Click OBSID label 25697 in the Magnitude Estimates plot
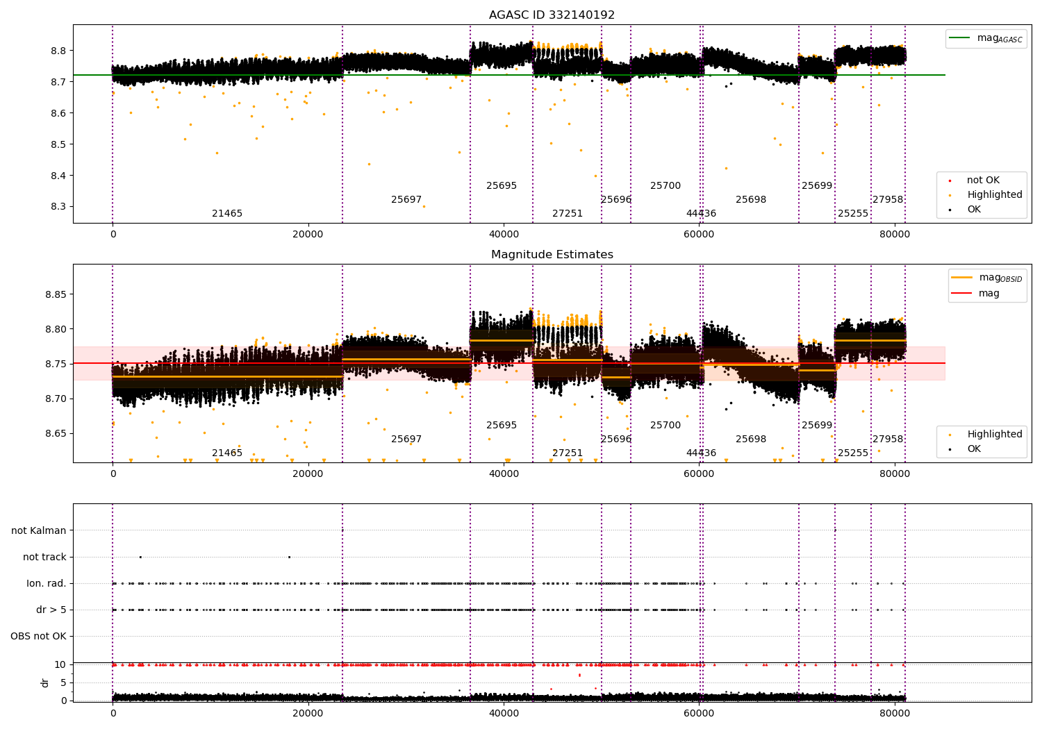1042x729 pixels. click(406, 439)
